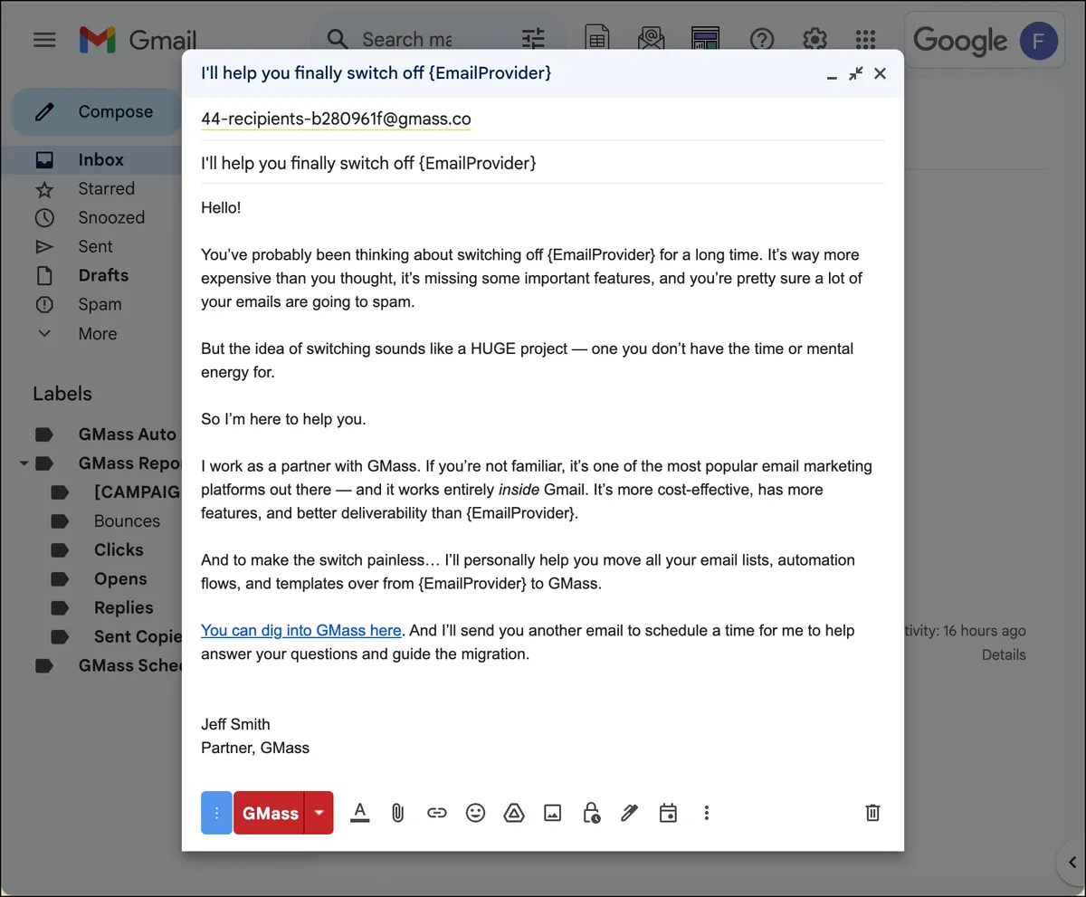This screenshot has height=897, width=1086.
Task: Open the calendar scheduling icon in toolbar
Action: (x=668, y=813)
